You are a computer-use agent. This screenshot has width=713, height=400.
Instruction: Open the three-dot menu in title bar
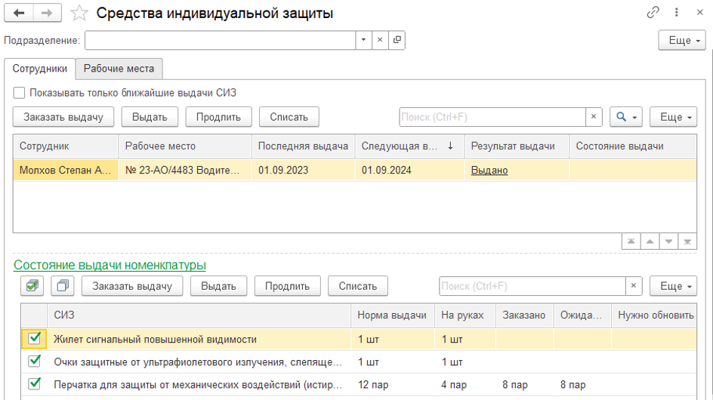677,13
